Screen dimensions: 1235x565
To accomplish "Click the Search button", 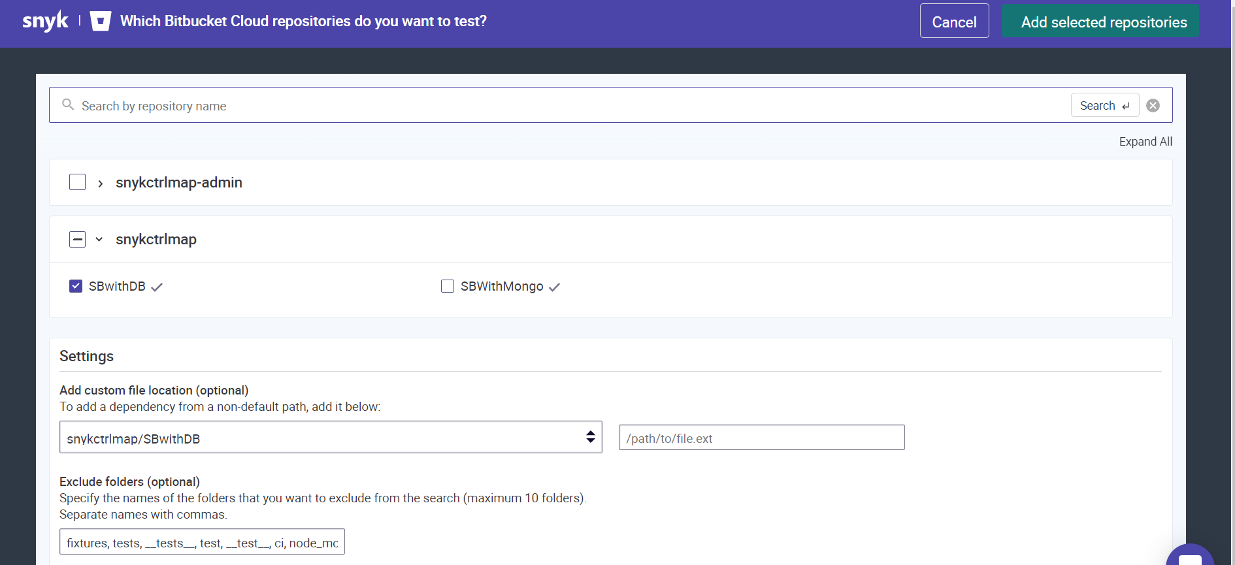I will coord(1105,105).
